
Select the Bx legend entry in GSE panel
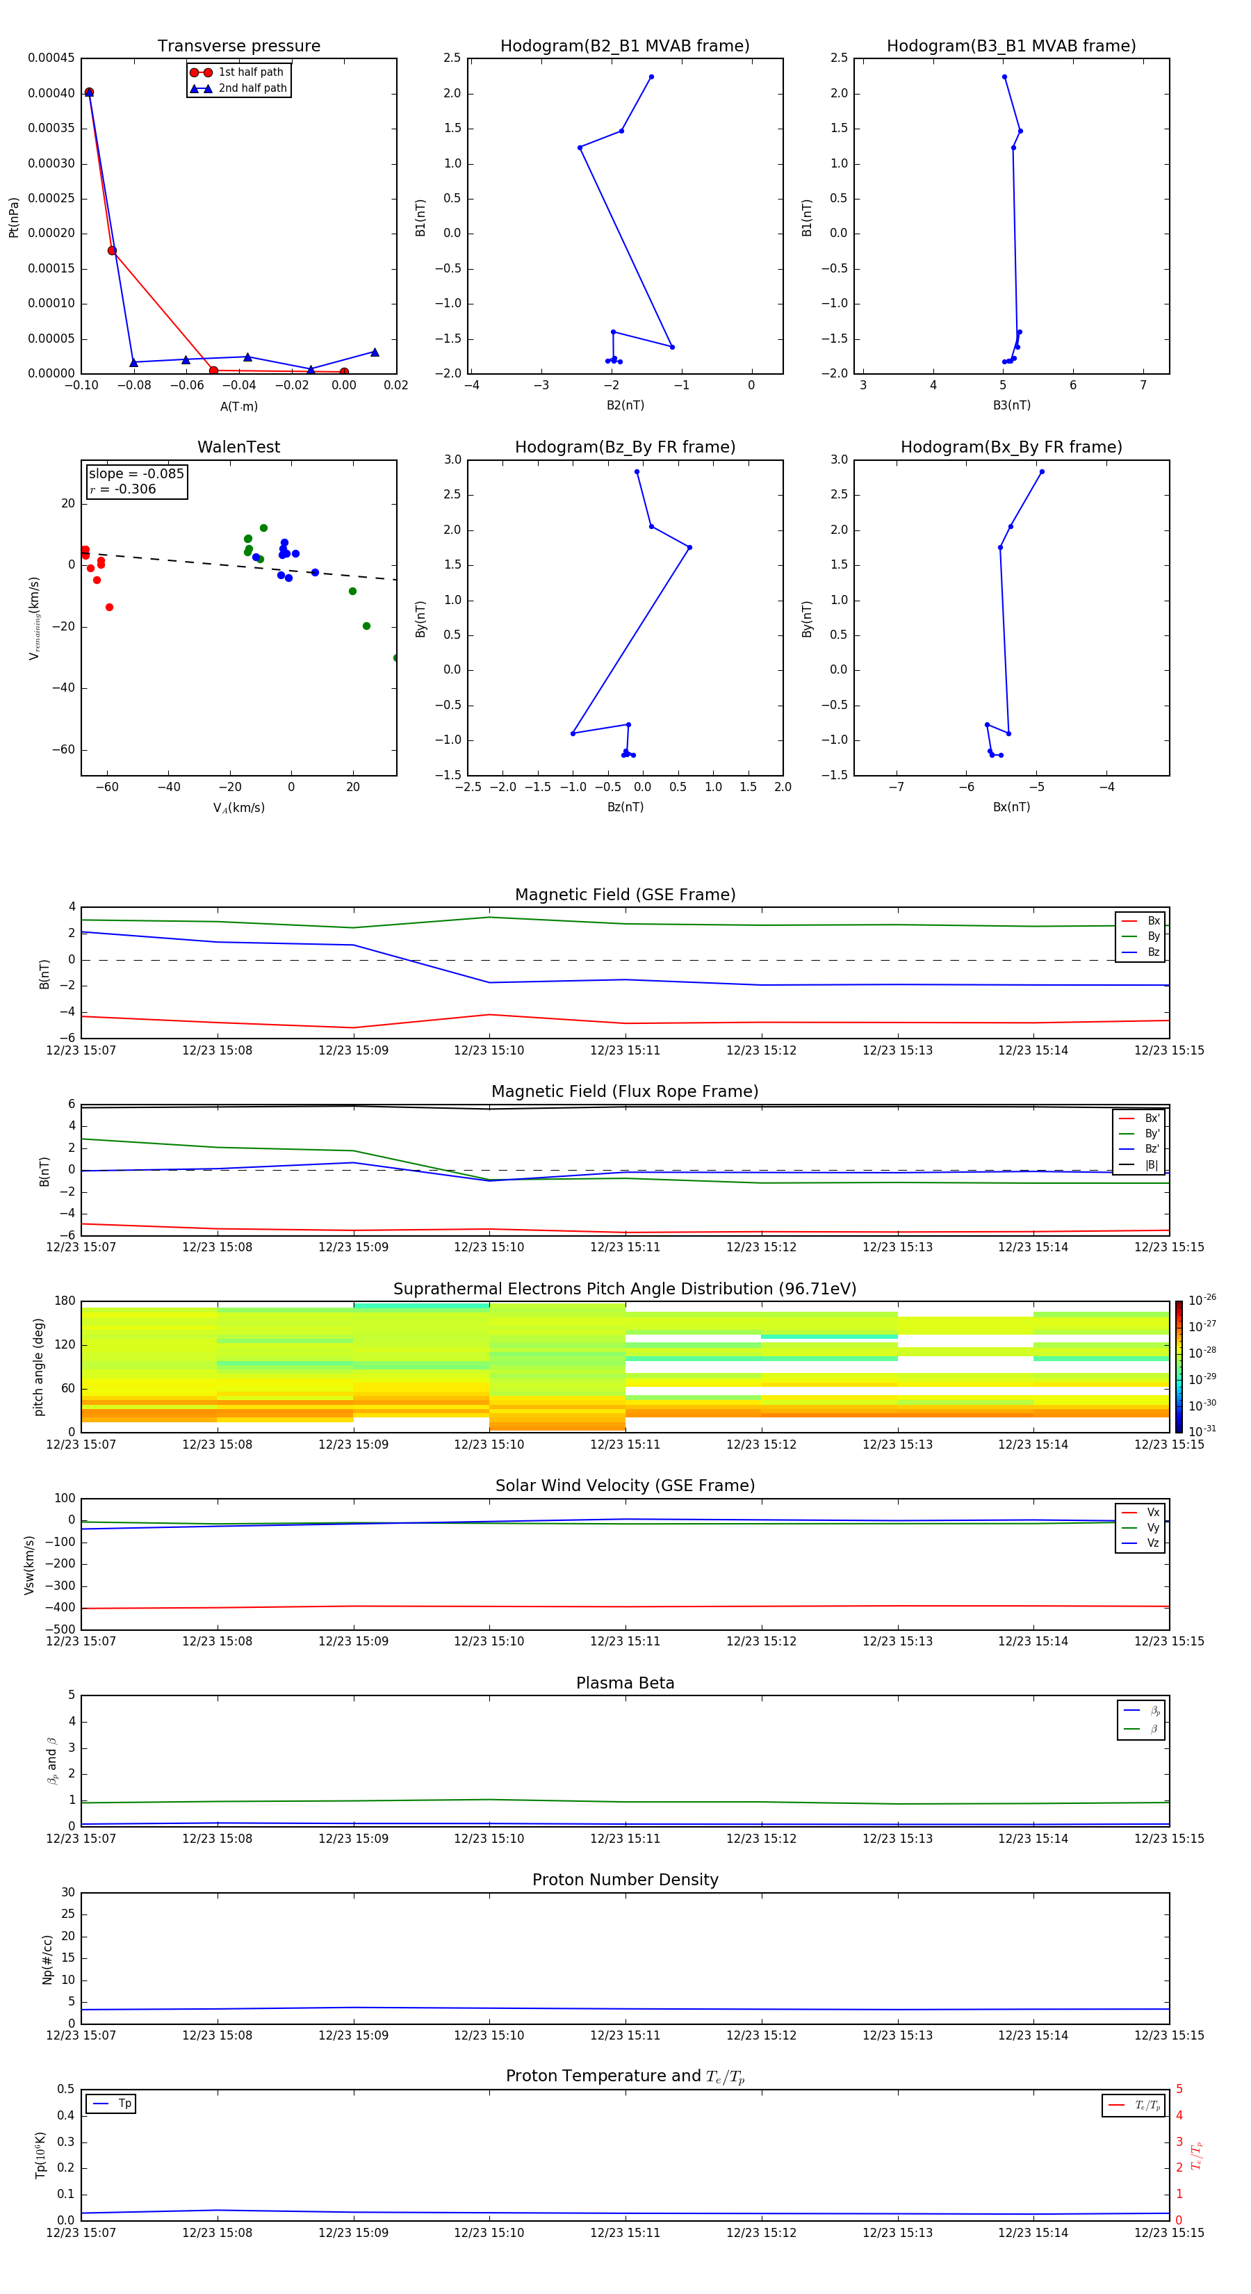click(x=1140, y=921)
